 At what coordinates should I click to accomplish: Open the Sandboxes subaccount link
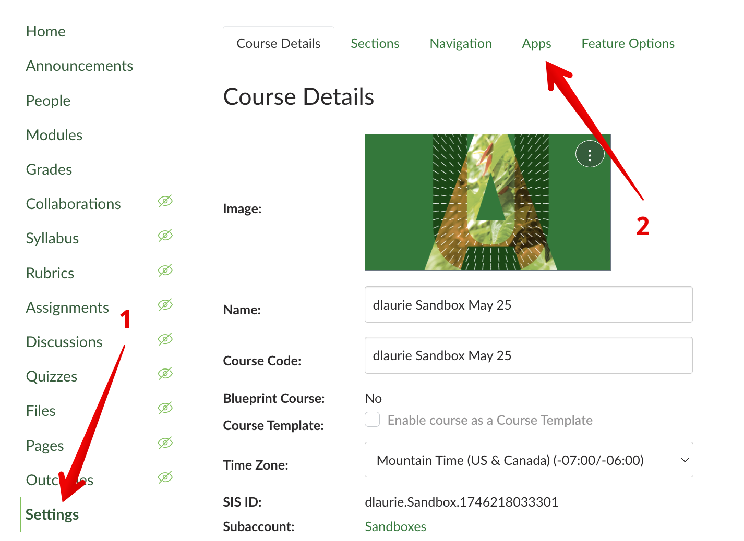(395, 526)
